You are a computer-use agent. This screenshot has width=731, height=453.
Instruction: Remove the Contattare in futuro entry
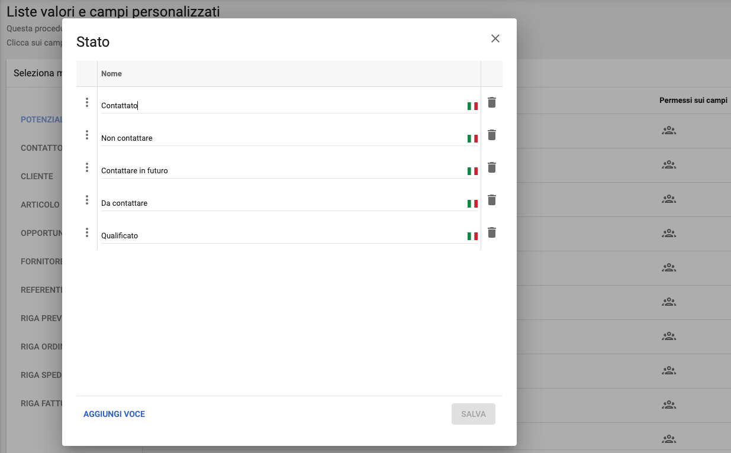(491, 168)
